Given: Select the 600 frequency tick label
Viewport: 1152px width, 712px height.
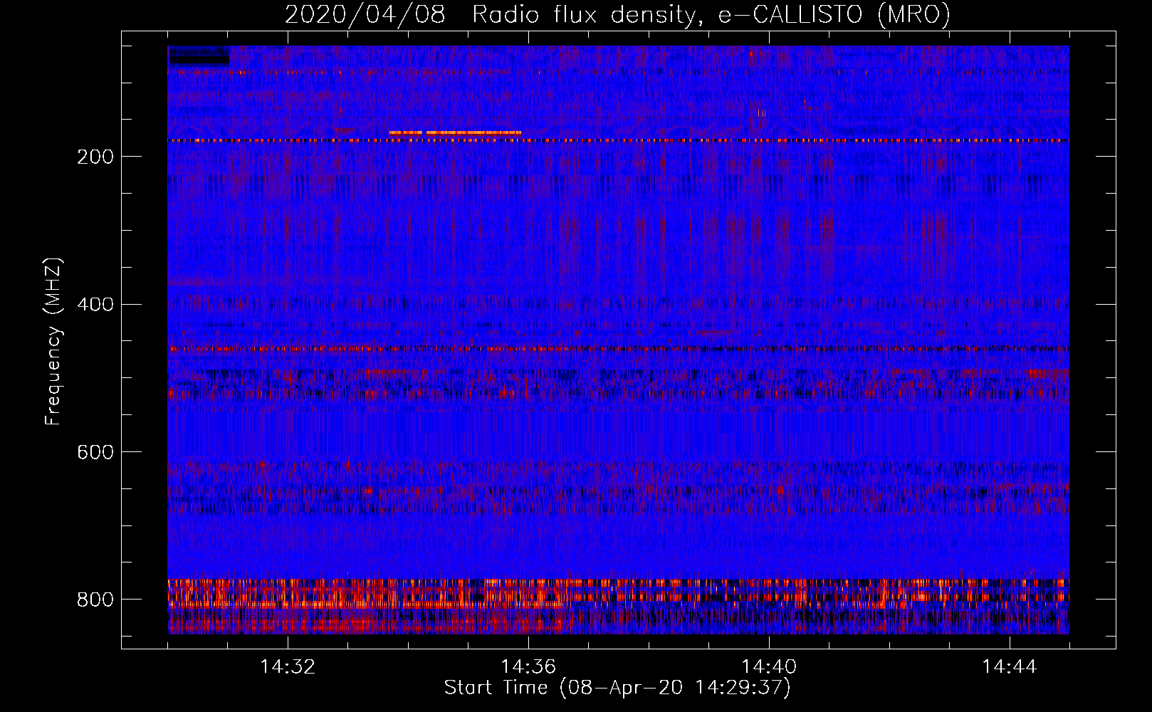Looking at the screenshot, I should (95, 452).
